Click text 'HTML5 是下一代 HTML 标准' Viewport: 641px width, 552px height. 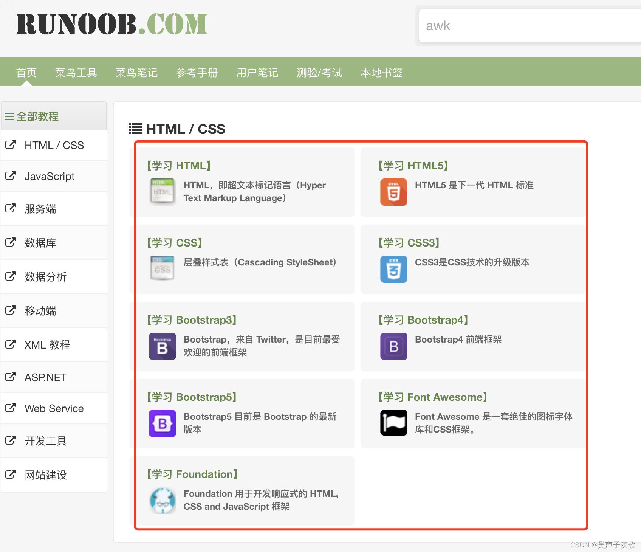(474, 185)
